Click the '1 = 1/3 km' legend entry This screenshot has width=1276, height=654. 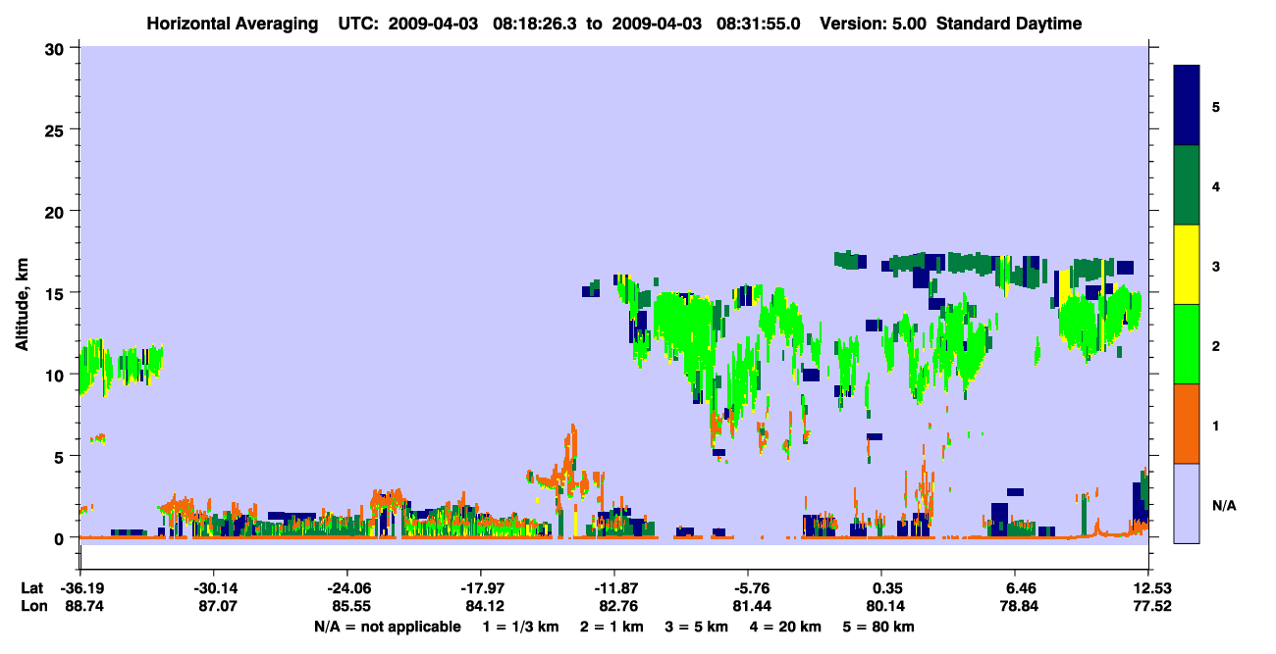pyautogui.click(x=521, y=627)
